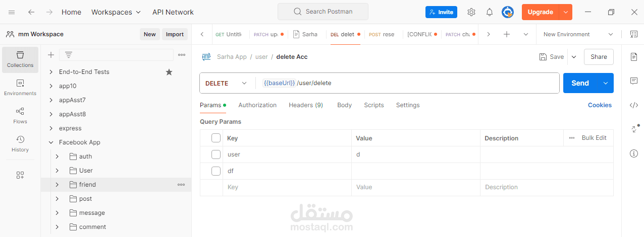Open the Upgrade dropdown arrow
This screenshot has width=644, height=237.
point(566,12)
